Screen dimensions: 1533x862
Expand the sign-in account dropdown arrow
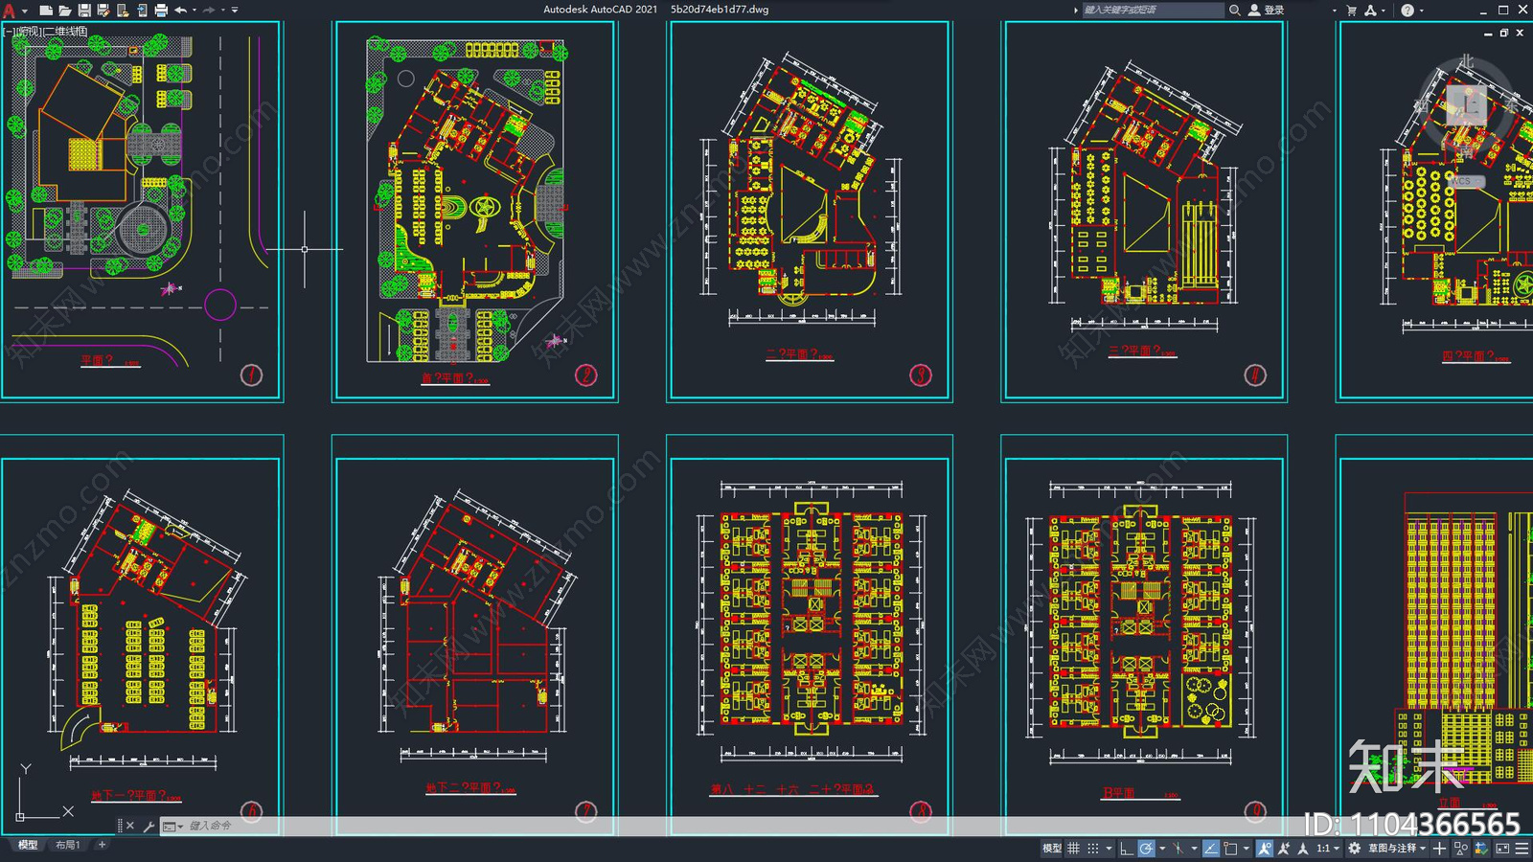[x=1335, y=11]
